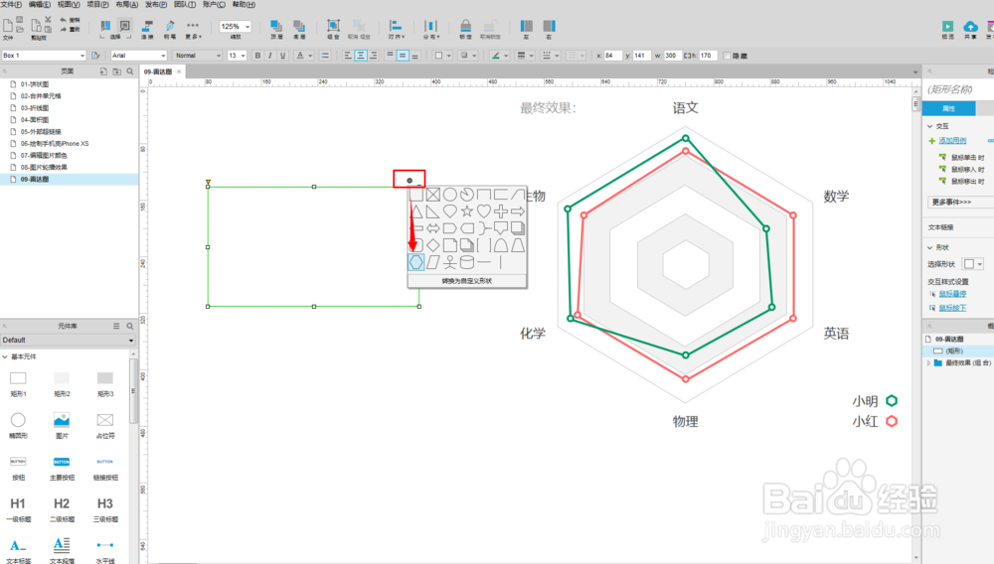Toggle vertical middle alignment
Viewport: 994px width, 564px height.
click(x=403, y=56)
